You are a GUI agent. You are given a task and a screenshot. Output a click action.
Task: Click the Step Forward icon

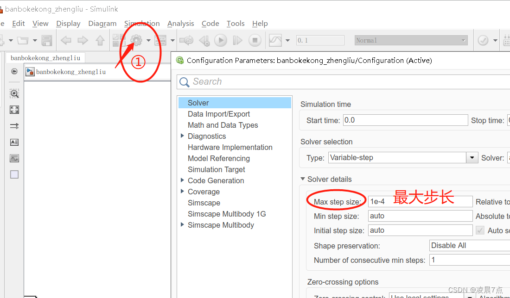(237, 41)
